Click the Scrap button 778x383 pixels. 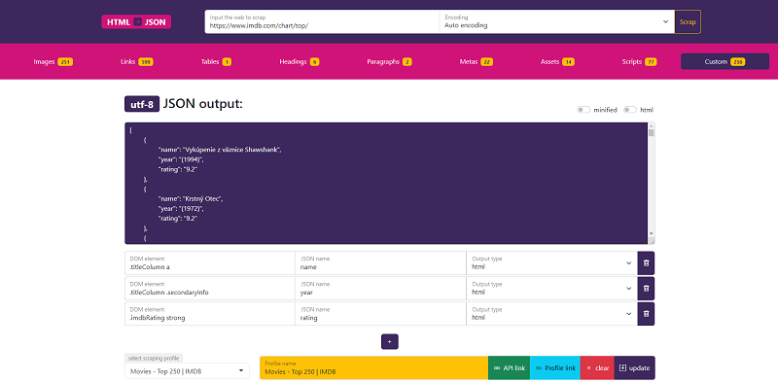(688, 21)
